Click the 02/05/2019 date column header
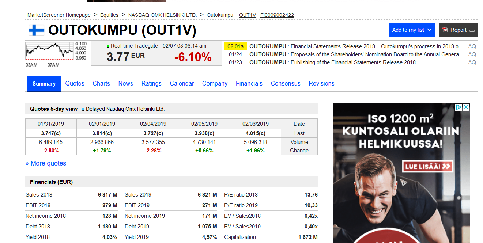483x243 pixels. click(x=204, y=124)
